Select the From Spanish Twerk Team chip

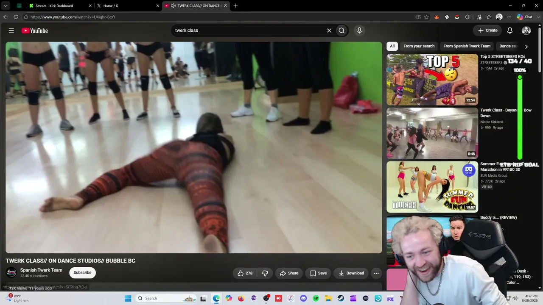[x=467, y=46]
